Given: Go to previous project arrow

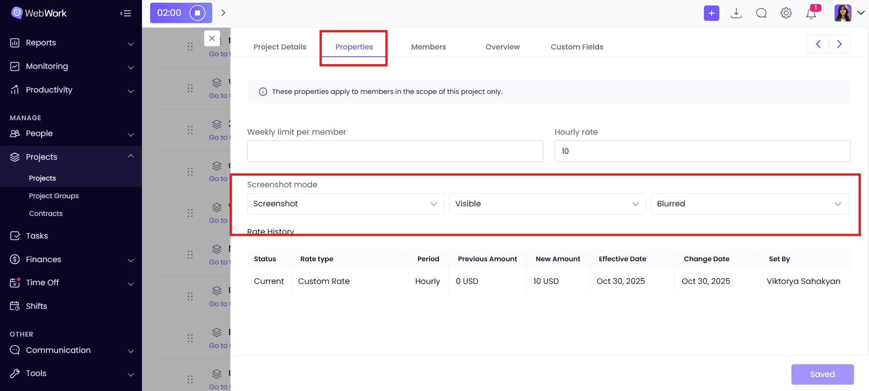Looking at the screenshot, I should pos(818,44).
